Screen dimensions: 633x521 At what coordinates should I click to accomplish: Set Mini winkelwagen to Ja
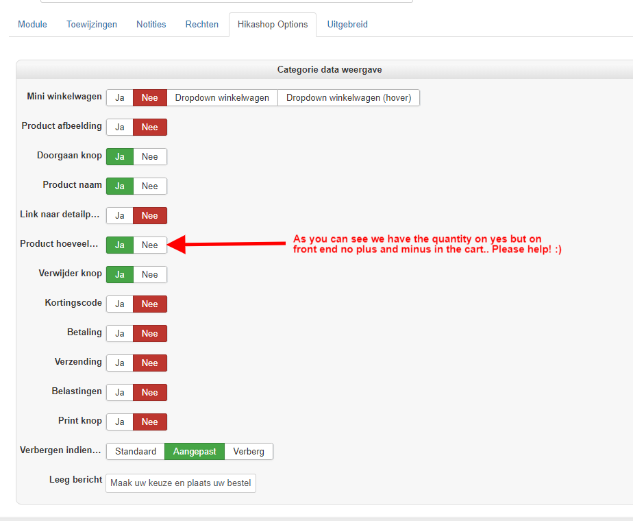(120, 98)
